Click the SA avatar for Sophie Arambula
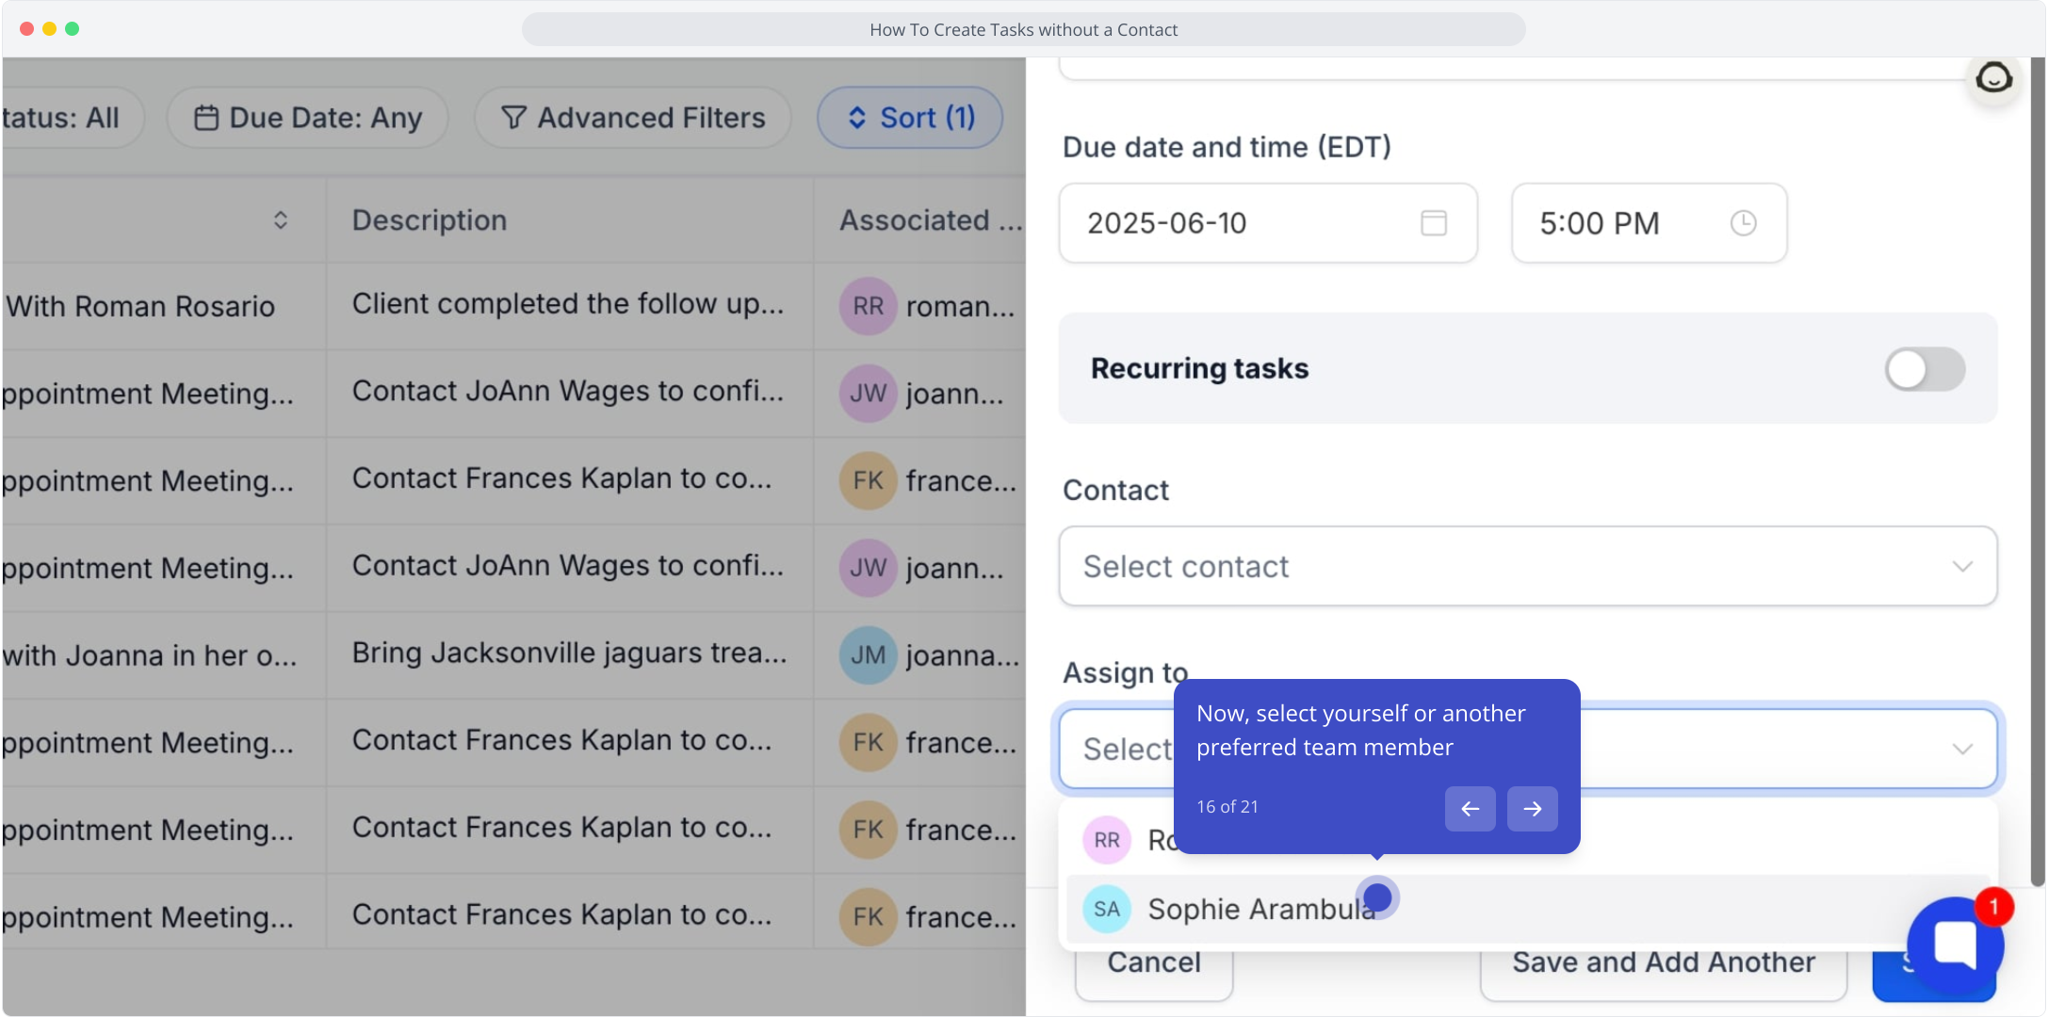Viewport: 2048px width, 1017px height. (1106, 910)
